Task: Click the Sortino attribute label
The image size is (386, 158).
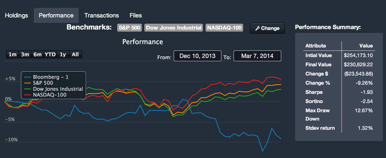Action: click(314, 101)
